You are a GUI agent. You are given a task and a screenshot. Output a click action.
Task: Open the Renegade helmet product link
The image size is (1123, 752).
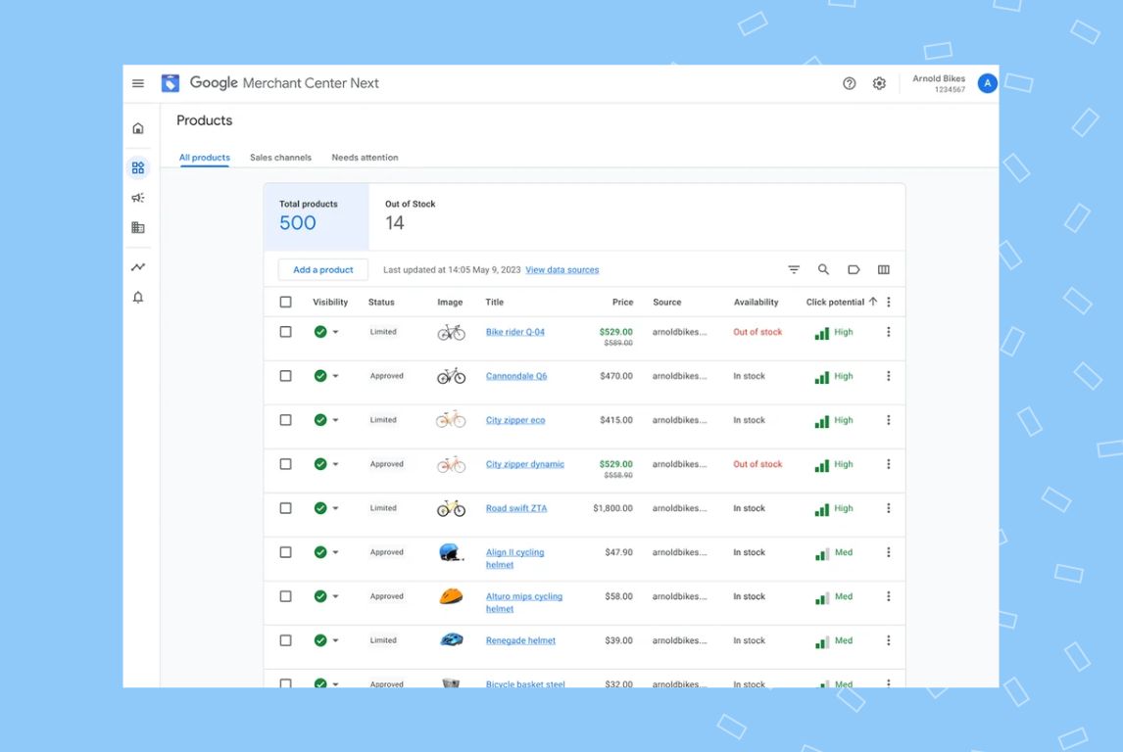pos(520,640)
